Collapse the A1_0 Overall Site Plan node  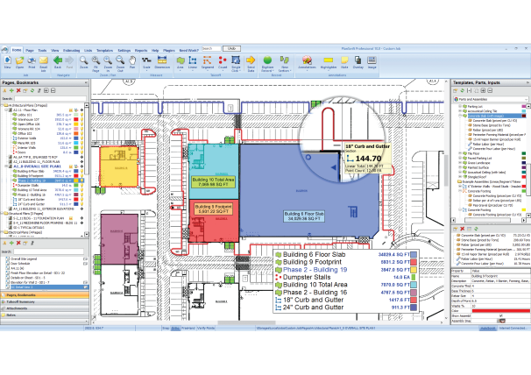(x=6, y=166)
